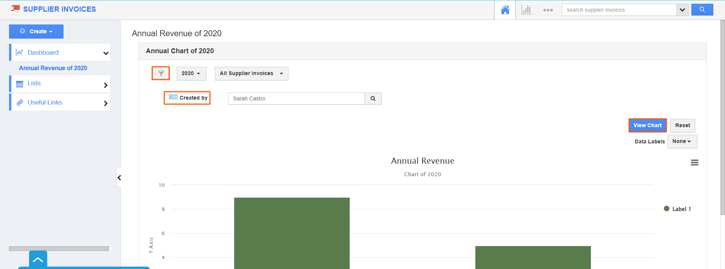This screenshot has width=725, height=269.
Task: Click the View Chart button
Action: pyautogui.click(x=648, y=125)
